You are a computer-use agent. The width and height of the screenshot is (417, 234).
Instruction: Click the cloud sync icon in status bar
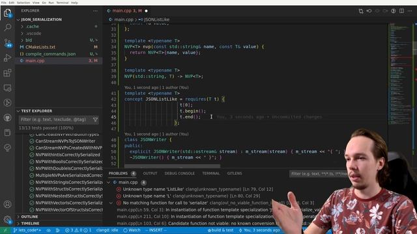(49, 230)
